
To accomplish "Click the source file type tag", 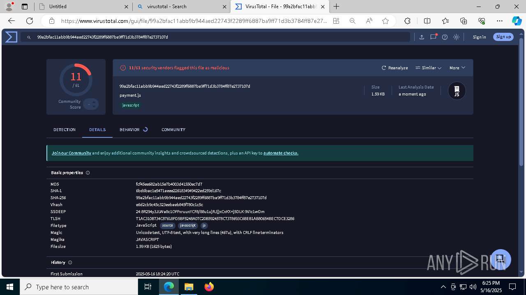I will pos(168,225).
